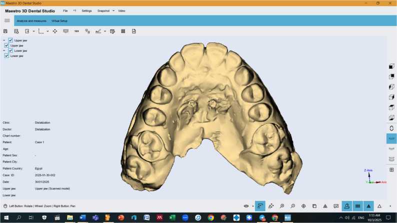Screen dimensions: 397x223
Task: Click the save icon in the toolbar
Action: pos(5,31)
